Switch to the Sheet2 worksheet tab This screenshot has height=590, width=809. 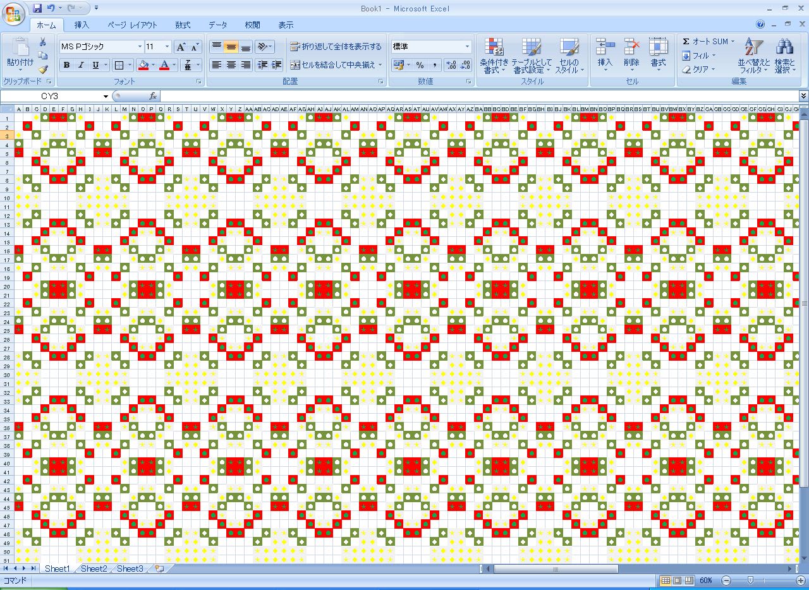coord(94,569)
